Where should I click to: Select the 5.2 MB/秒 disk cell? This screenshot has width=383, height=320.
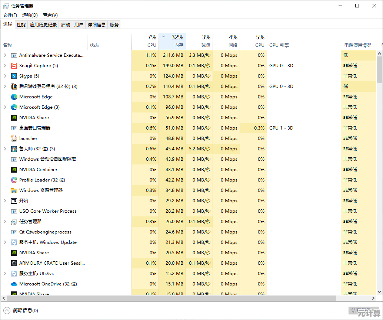pos(199,149)
